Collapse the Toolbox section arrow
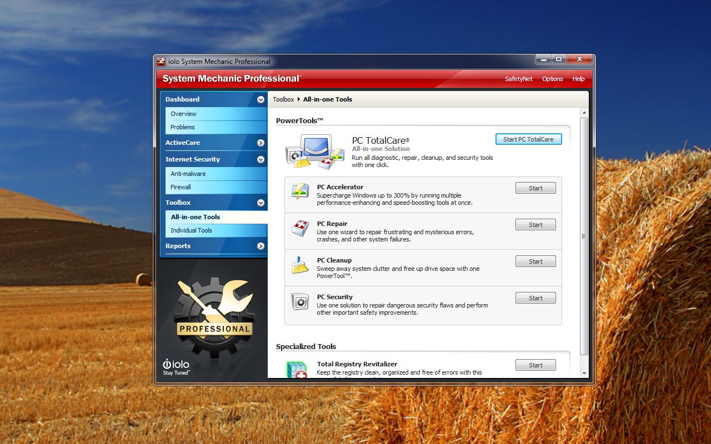The height and width of the screenshot is (444, 711). 261,203
